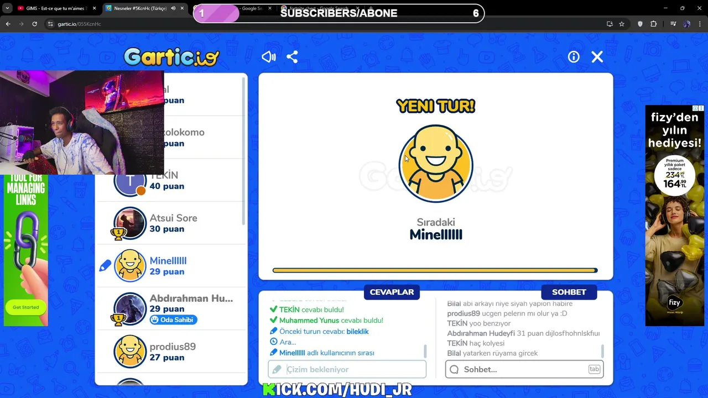This screenshot has height=398, width=708.
Task: Select player Atsui Sore's avatar
Action: pyautogui.click(x=130, y=223)
